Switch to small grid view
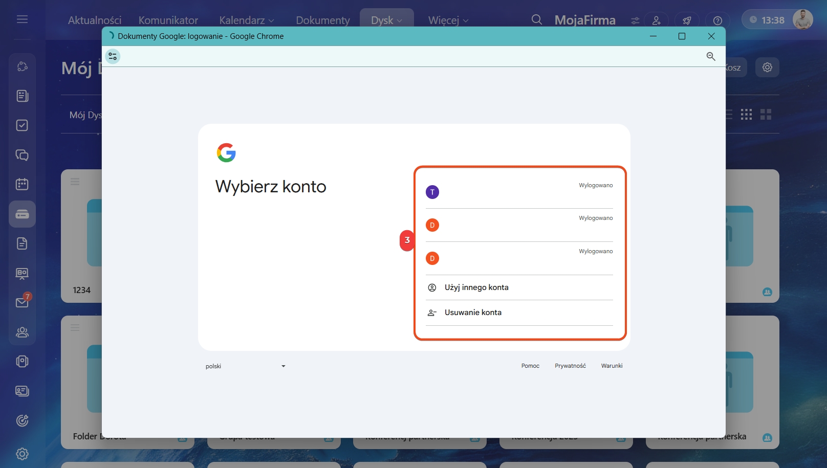Image resolution: width=827 pixels, height=468 pixels. 746,115
